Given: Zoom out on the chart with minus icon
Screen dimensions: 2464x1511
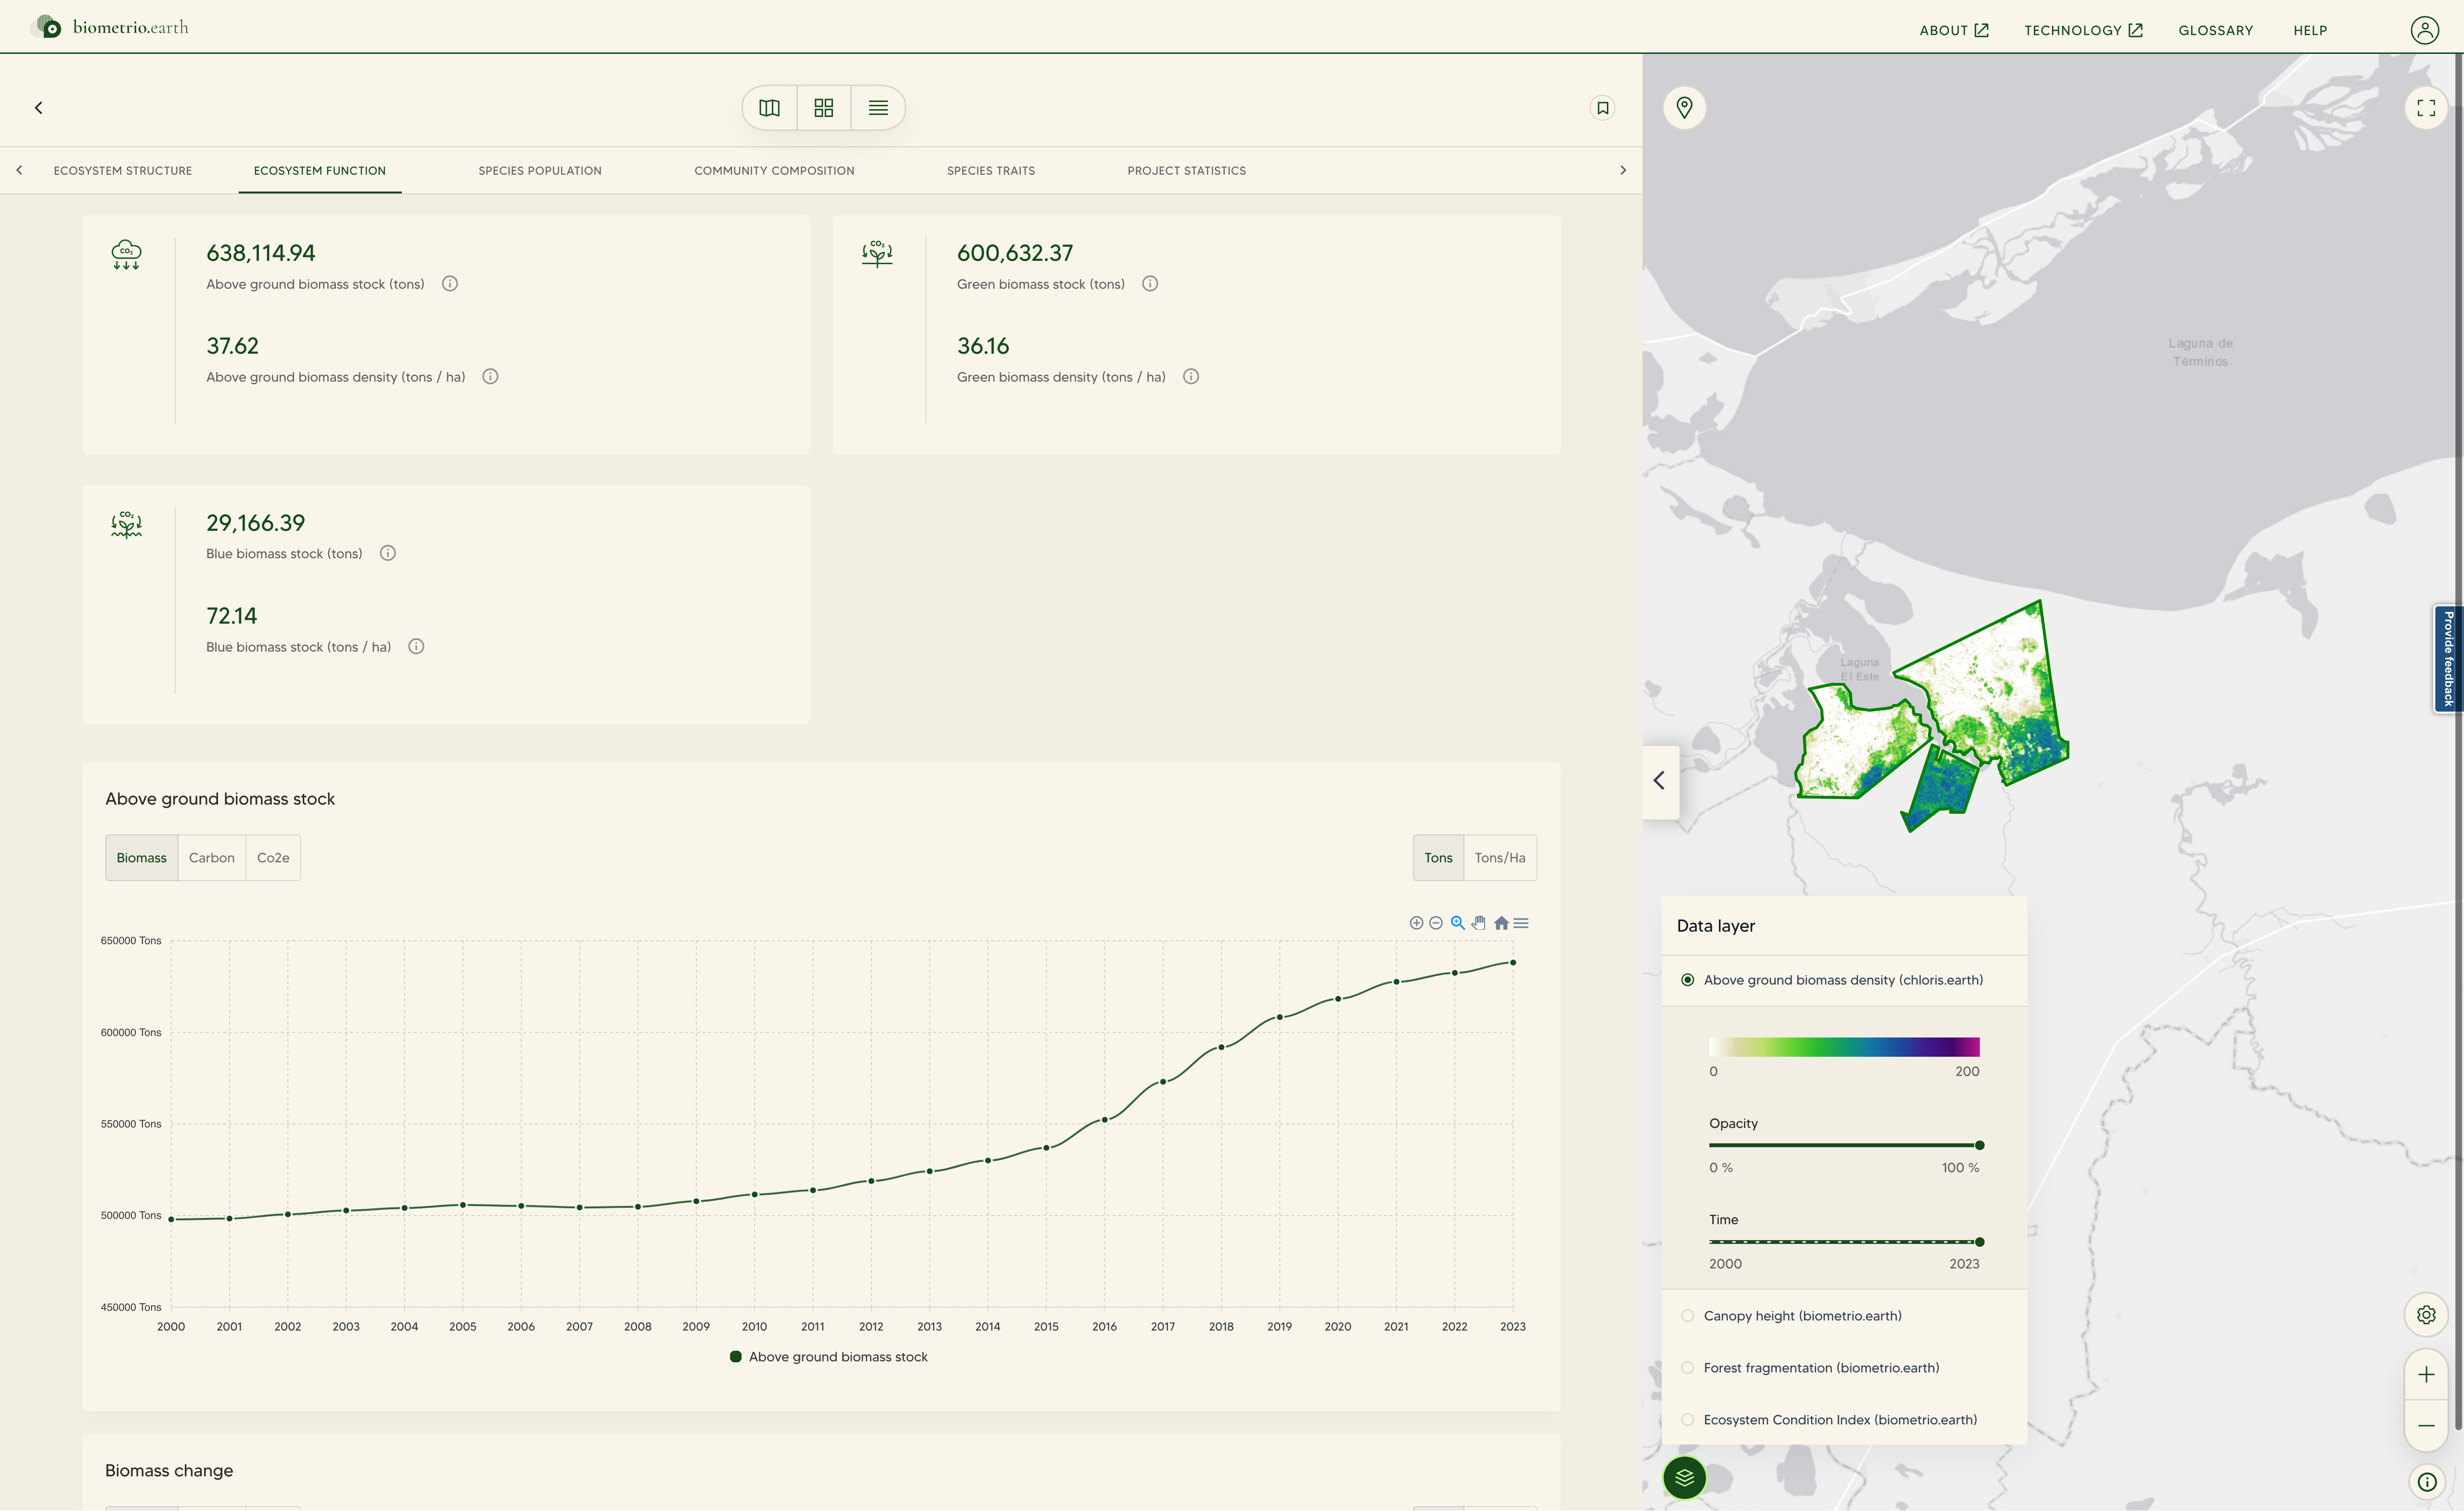Looking at the screenshot, I should [1436, 923].
